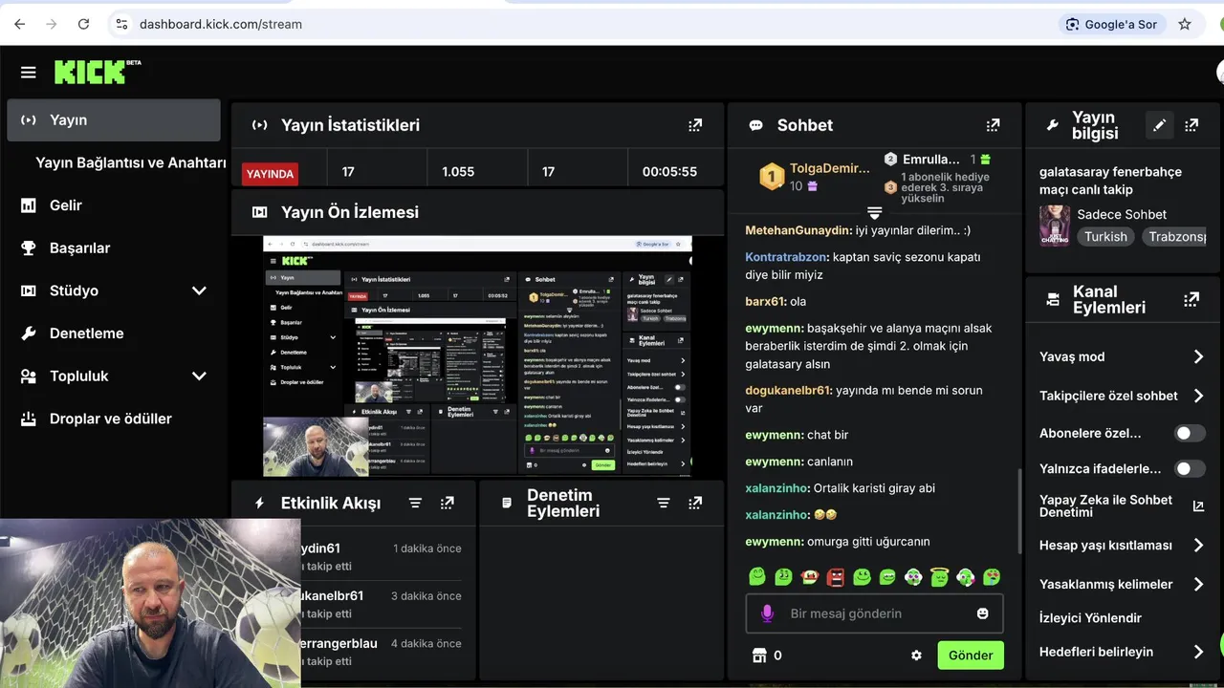1224x688 pixels.
Task: Filter the Etkinlik Akışı feed
Action: tap(415, 503)
